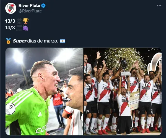Click the Supercopa badge on green sleeve

[11, 109]
